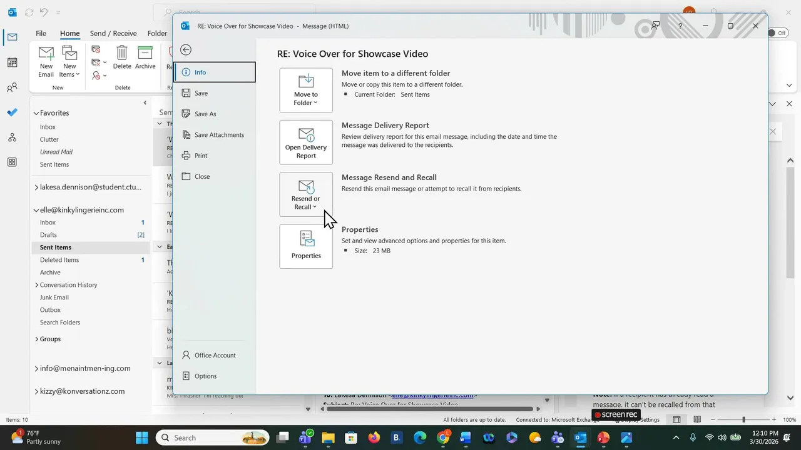
Task: Open To Do from the Outlook sidebar
Action: point(12,112)
